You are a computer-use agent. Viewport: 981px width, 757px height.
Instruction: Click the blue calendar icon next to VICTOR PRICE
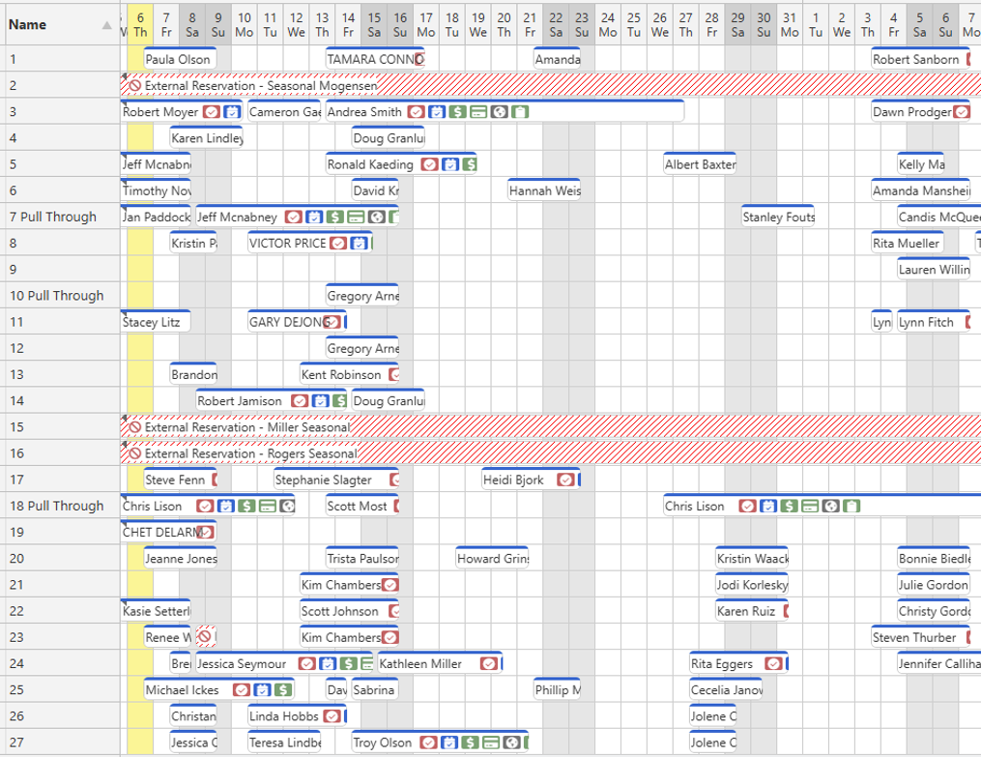pyautogui.click(x=359, y=244)
